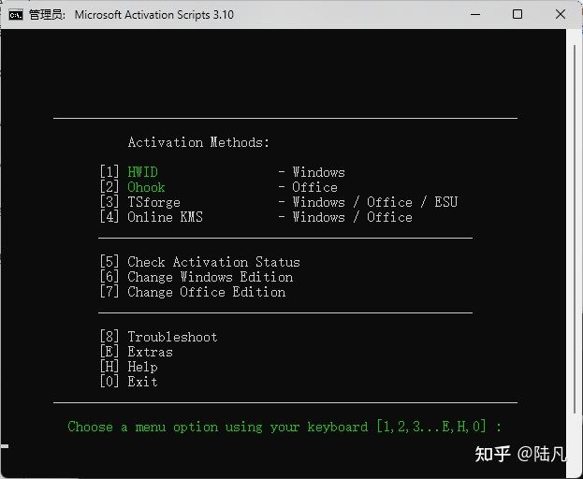
Task: Click the Troubleshoot line
Action: point(158,337)
